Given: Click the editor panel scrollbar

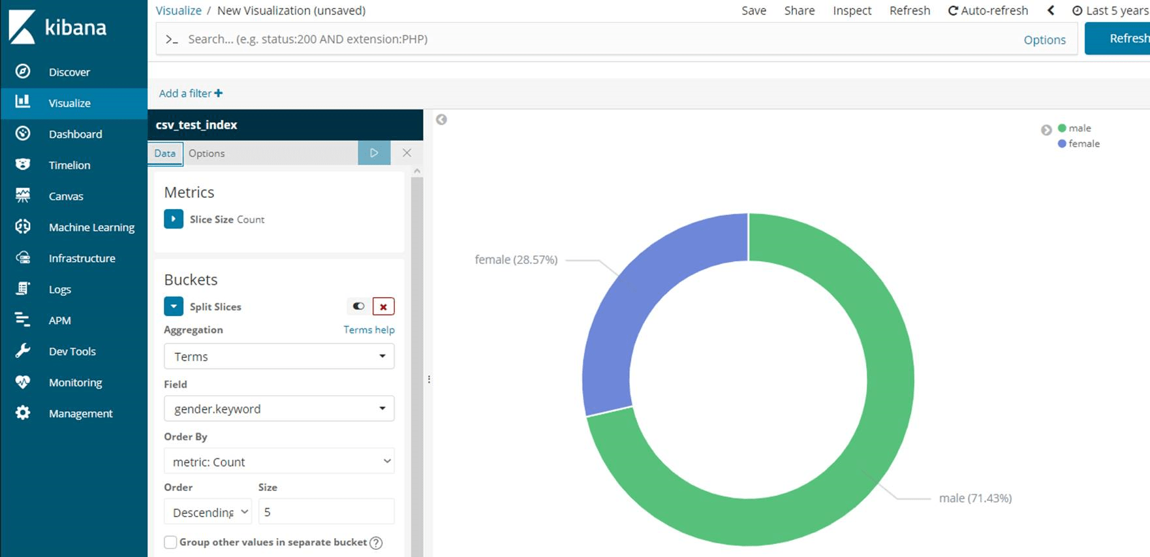Looking at the screenshot, I should (x=417, y=366).
